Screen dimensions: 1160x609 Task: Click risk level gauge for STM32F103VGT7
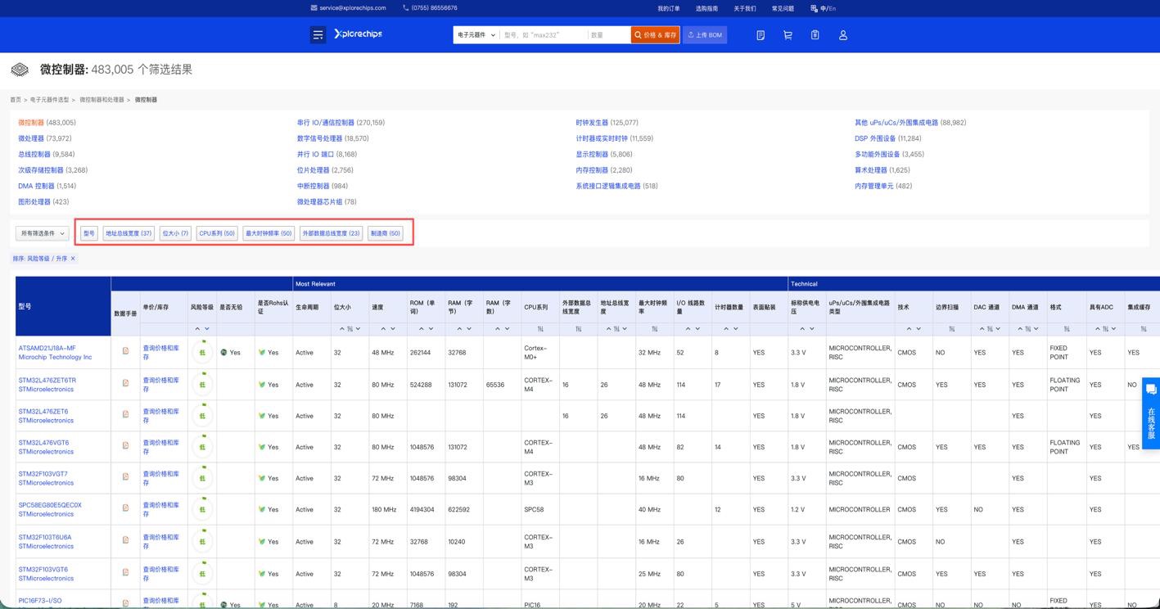click(202, 478)
